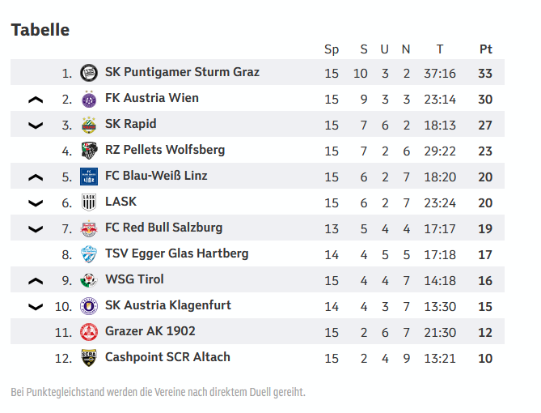This screenshot has height=413, width=541.
Task: Open the Cashpoint SCR Altach team link
Action: [167, 357]
